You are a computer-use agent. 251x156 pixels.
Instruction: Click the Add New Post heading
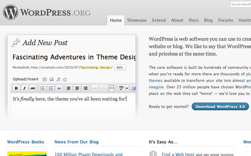tap(45, 42)
